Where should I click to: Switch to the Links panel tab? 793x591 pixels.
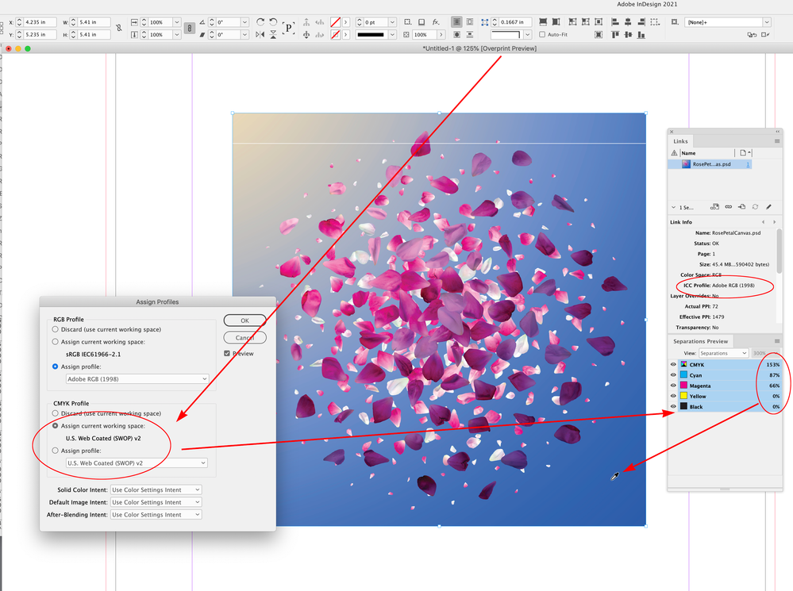(680, 141)
